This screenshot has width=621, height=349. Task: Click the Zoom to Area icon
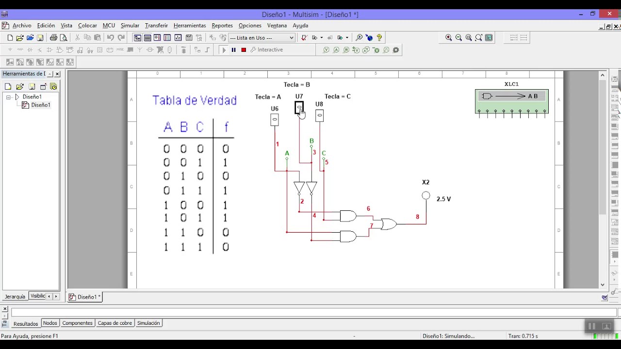[469, 37]
